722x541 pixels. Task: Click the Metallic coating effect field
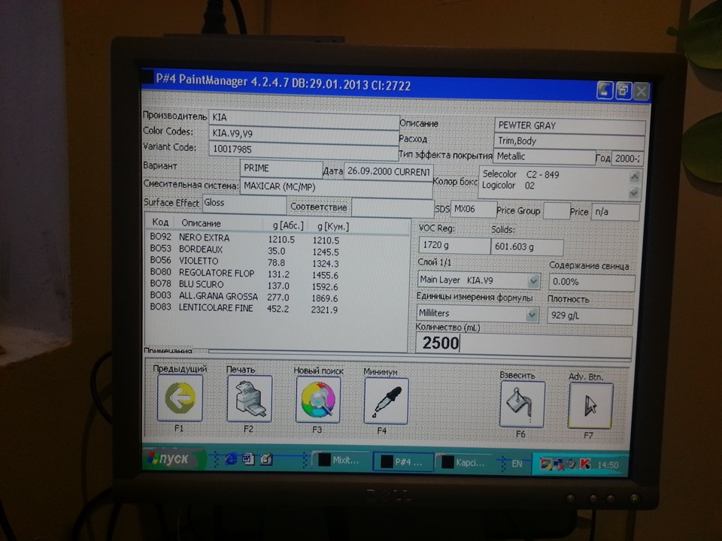pyautogui.click(x=545, y=157)
